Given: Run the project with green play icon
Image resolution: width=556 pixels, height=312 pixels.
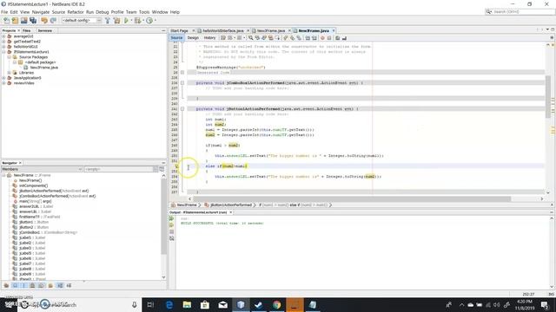Looking at the screenshot, I should point(126,21).
